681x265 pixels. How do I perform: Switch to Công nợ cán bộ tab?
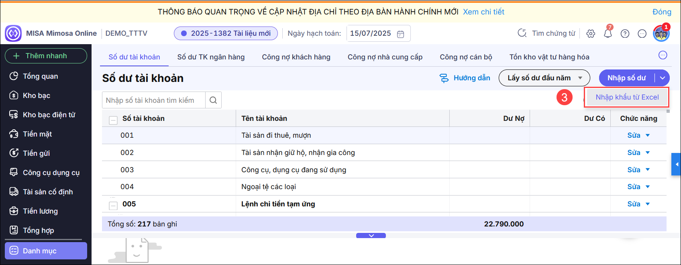pos(466,57)
